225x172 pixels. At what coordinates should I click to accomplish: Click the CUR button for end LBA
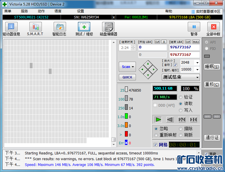[188, 42]
